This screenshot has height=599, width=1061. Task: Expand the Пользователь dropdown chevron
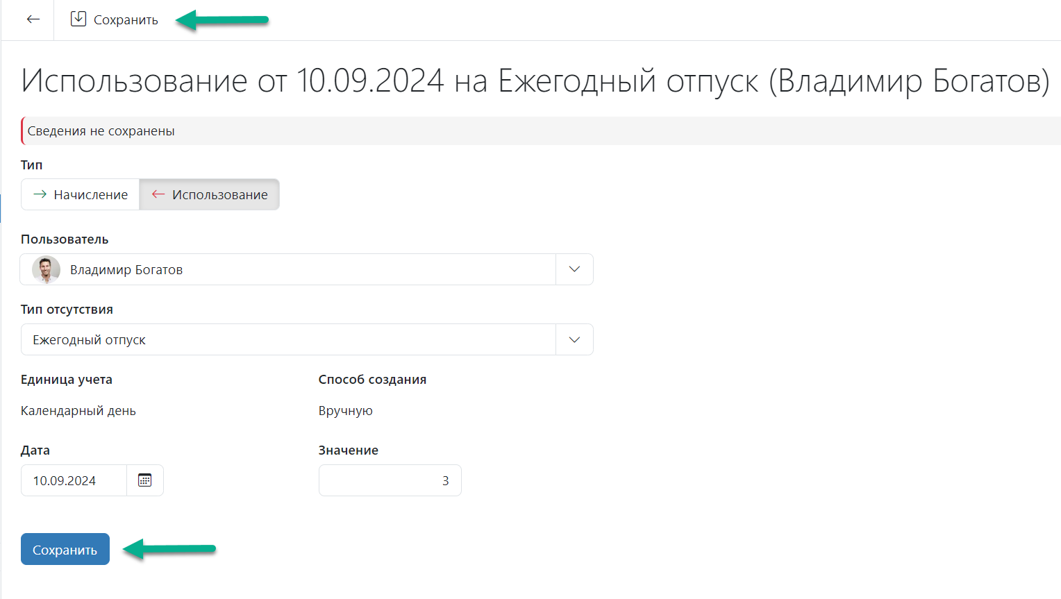click(574, 269)
